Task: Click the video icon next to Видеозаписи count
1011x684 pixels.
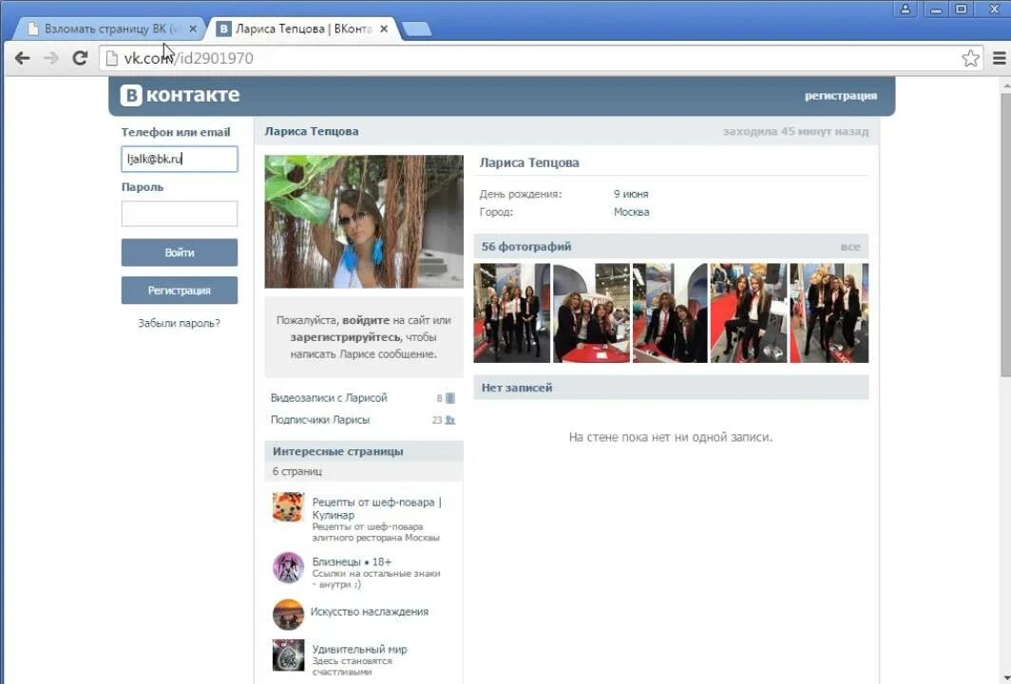Action: coord(450,398)
